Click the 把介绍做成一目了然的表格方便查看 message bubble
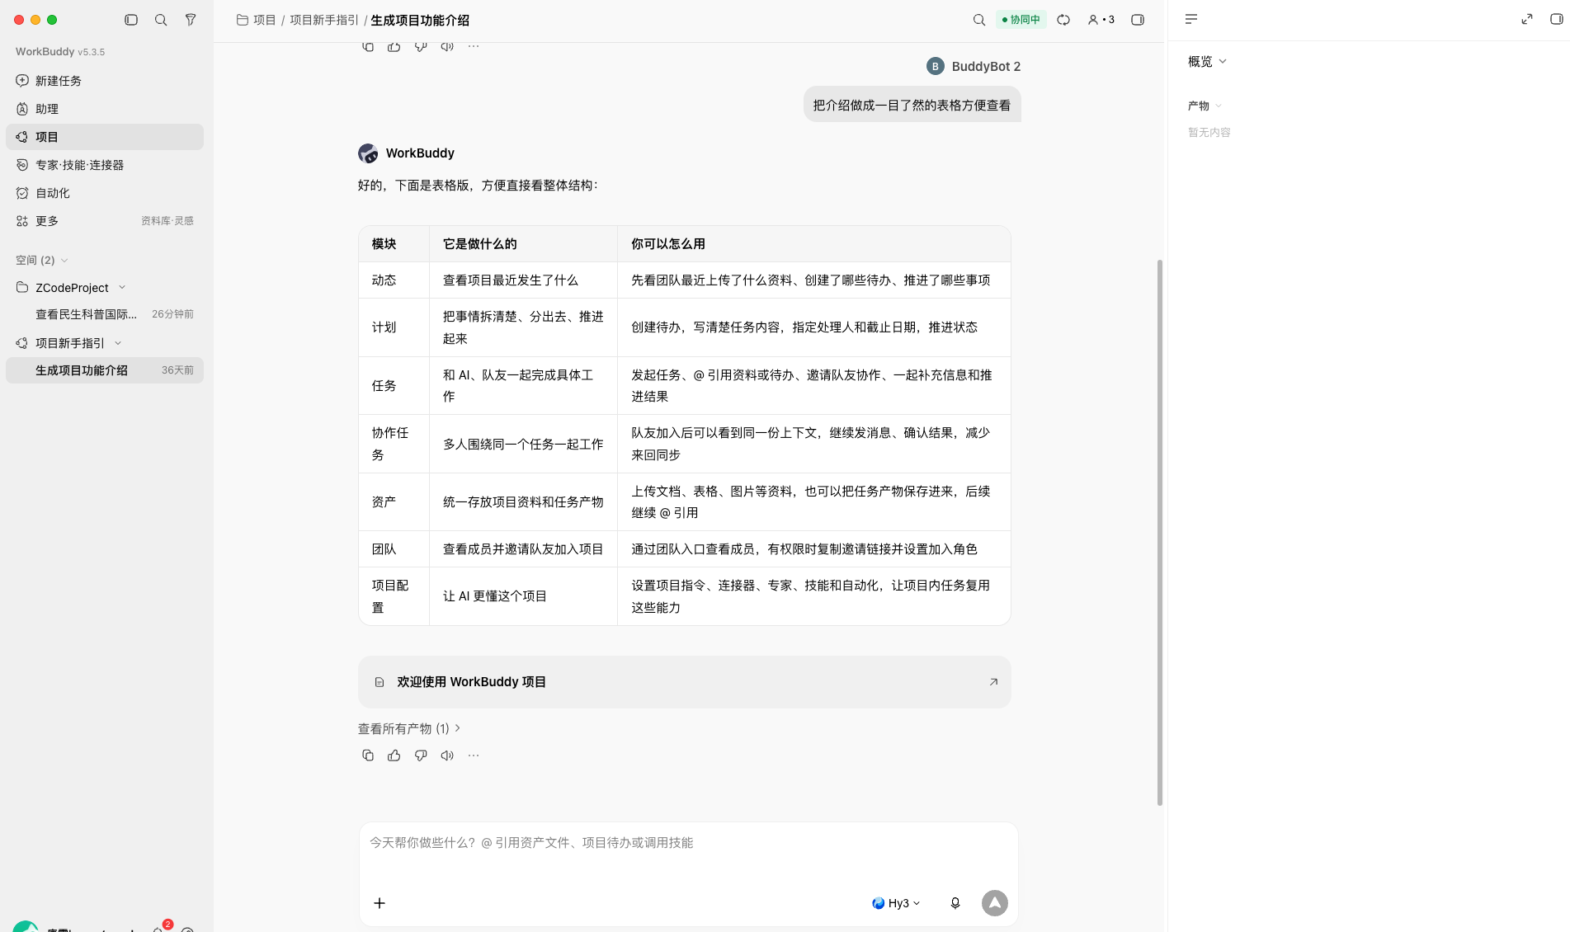This screenshot has width=1570, height=932. coord(912,105)
